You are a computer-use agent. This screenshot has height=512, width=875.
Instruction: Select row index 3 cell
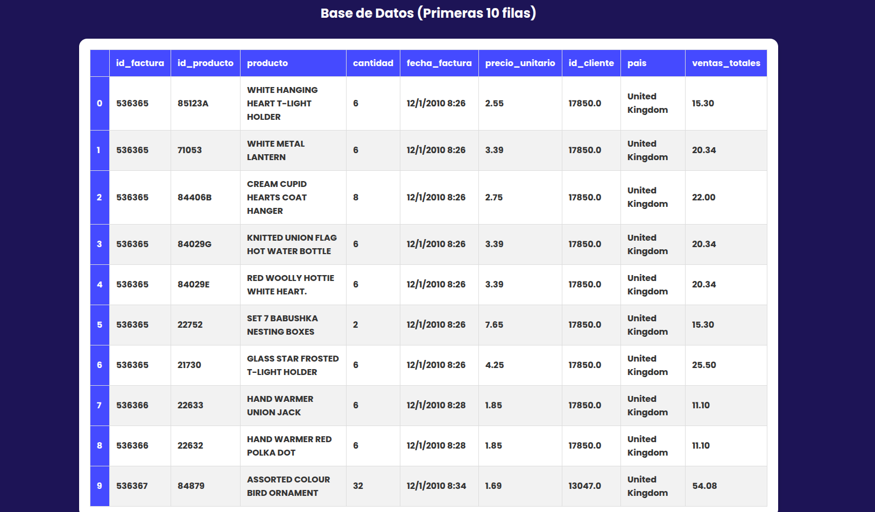[x=100, y=244]
